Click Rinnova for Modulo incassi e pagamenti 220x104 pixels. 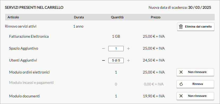click(195, 84)
